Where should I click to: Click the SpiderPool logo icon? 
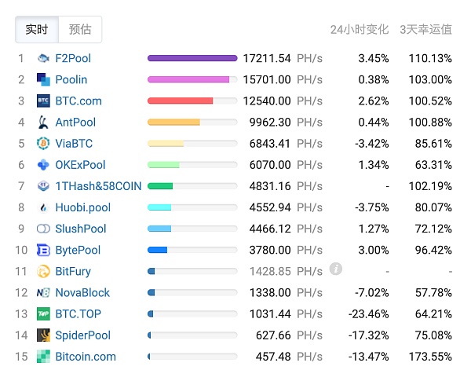tap(43, 335)
